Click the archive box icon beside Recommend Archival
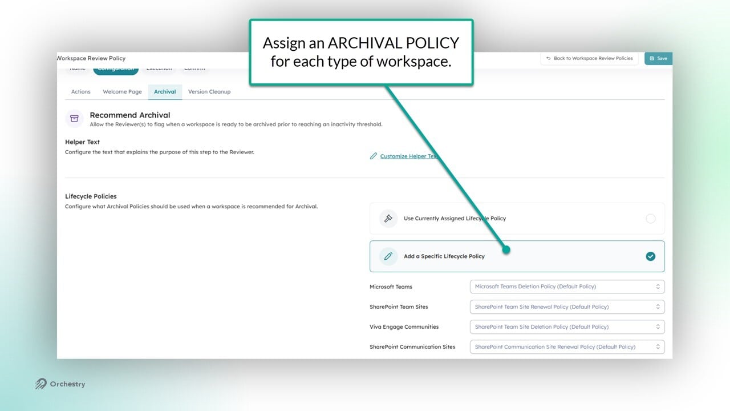Screen dimensions: 730x411 tap(74, 118)
